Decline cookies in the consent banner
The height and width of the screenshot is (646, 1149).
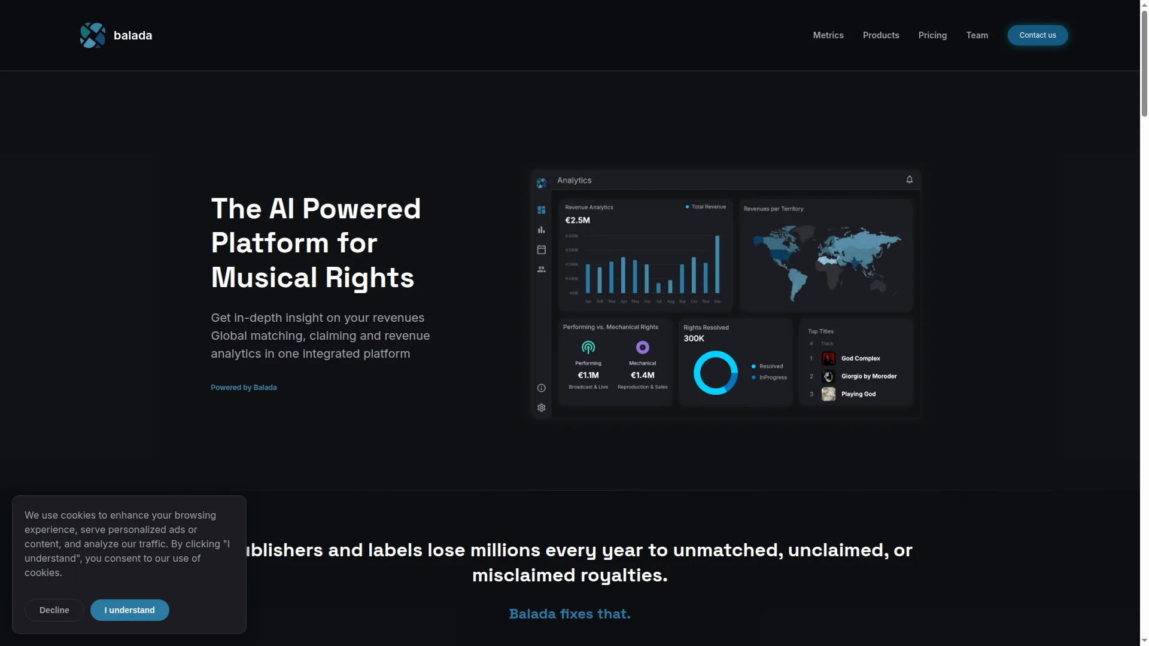(x=54, y=610)
